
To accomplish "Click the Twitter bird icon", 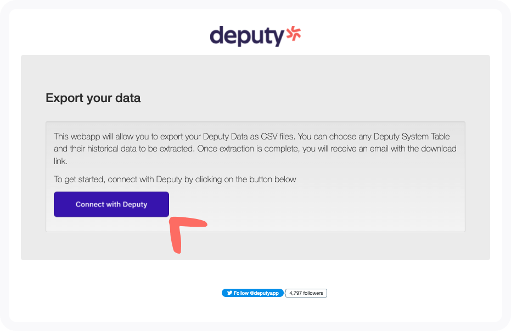I will point(229,293).
